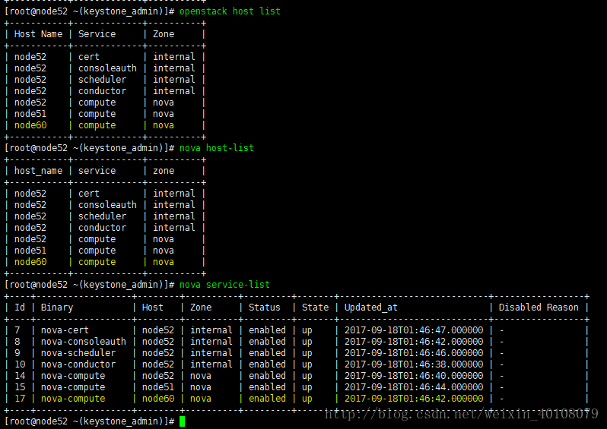The image size is (607, 429).
Task: Click 'cert' in nova host-list output
Action: 89,194
